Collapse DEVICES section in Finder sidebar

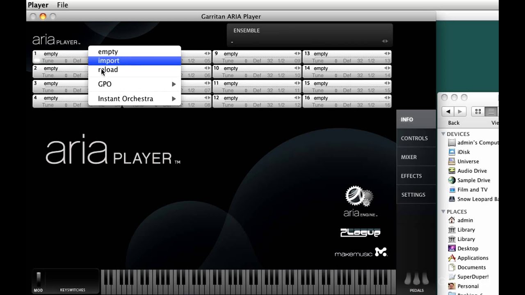pos(443,134)
